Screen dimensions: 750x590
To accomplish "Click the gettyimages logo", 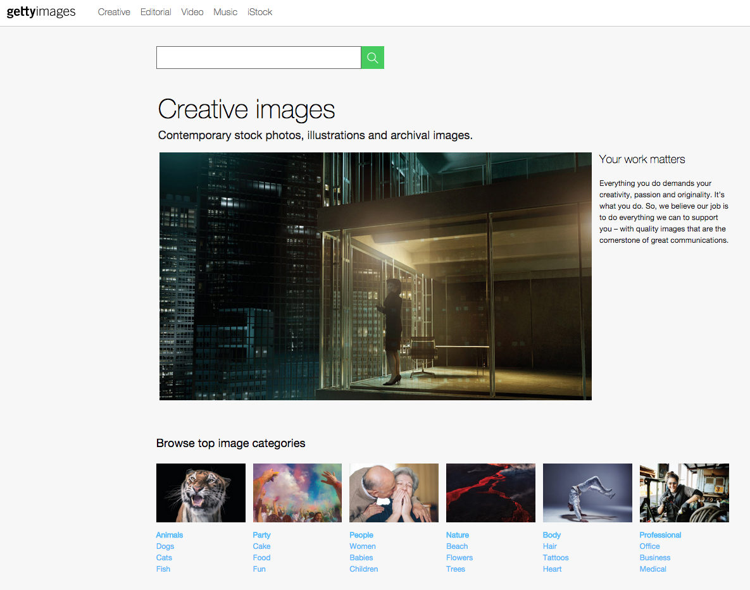I will 41,12.
